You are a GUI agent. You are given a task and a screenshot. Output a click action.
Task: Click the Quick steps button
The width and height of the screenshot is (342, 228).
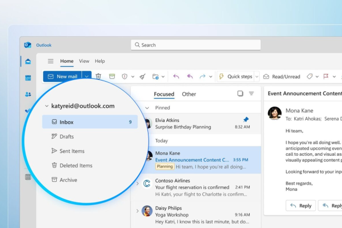point(236,76)
